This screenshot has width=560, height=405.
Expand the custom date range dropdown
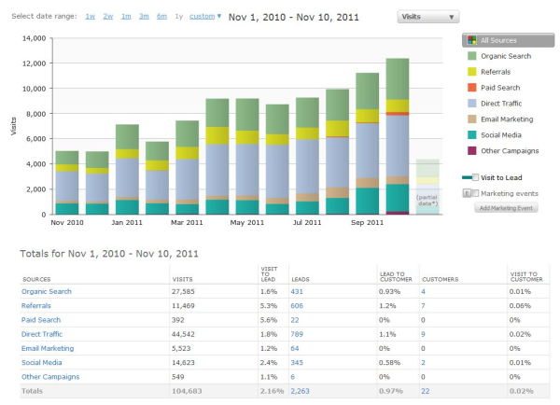coord(205,17)
